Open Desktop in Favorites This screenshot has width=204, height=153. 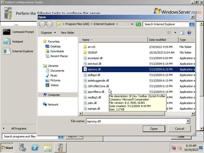click(55, 46)
